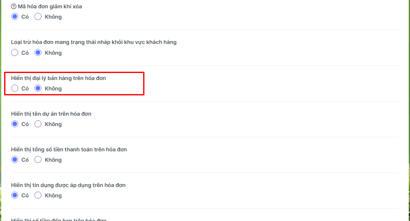This screenshot has height=221, width=410.
Task: Choose Có for Loại trừ hóa đơn trạng thái nháp
Action: [15, 53]
